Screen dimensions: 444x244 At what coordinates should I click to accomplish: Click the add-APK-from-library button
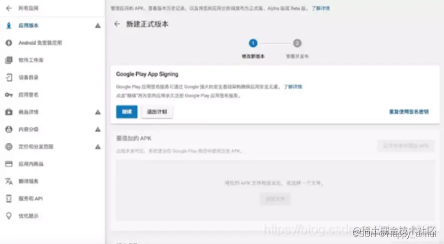[406, 146]
